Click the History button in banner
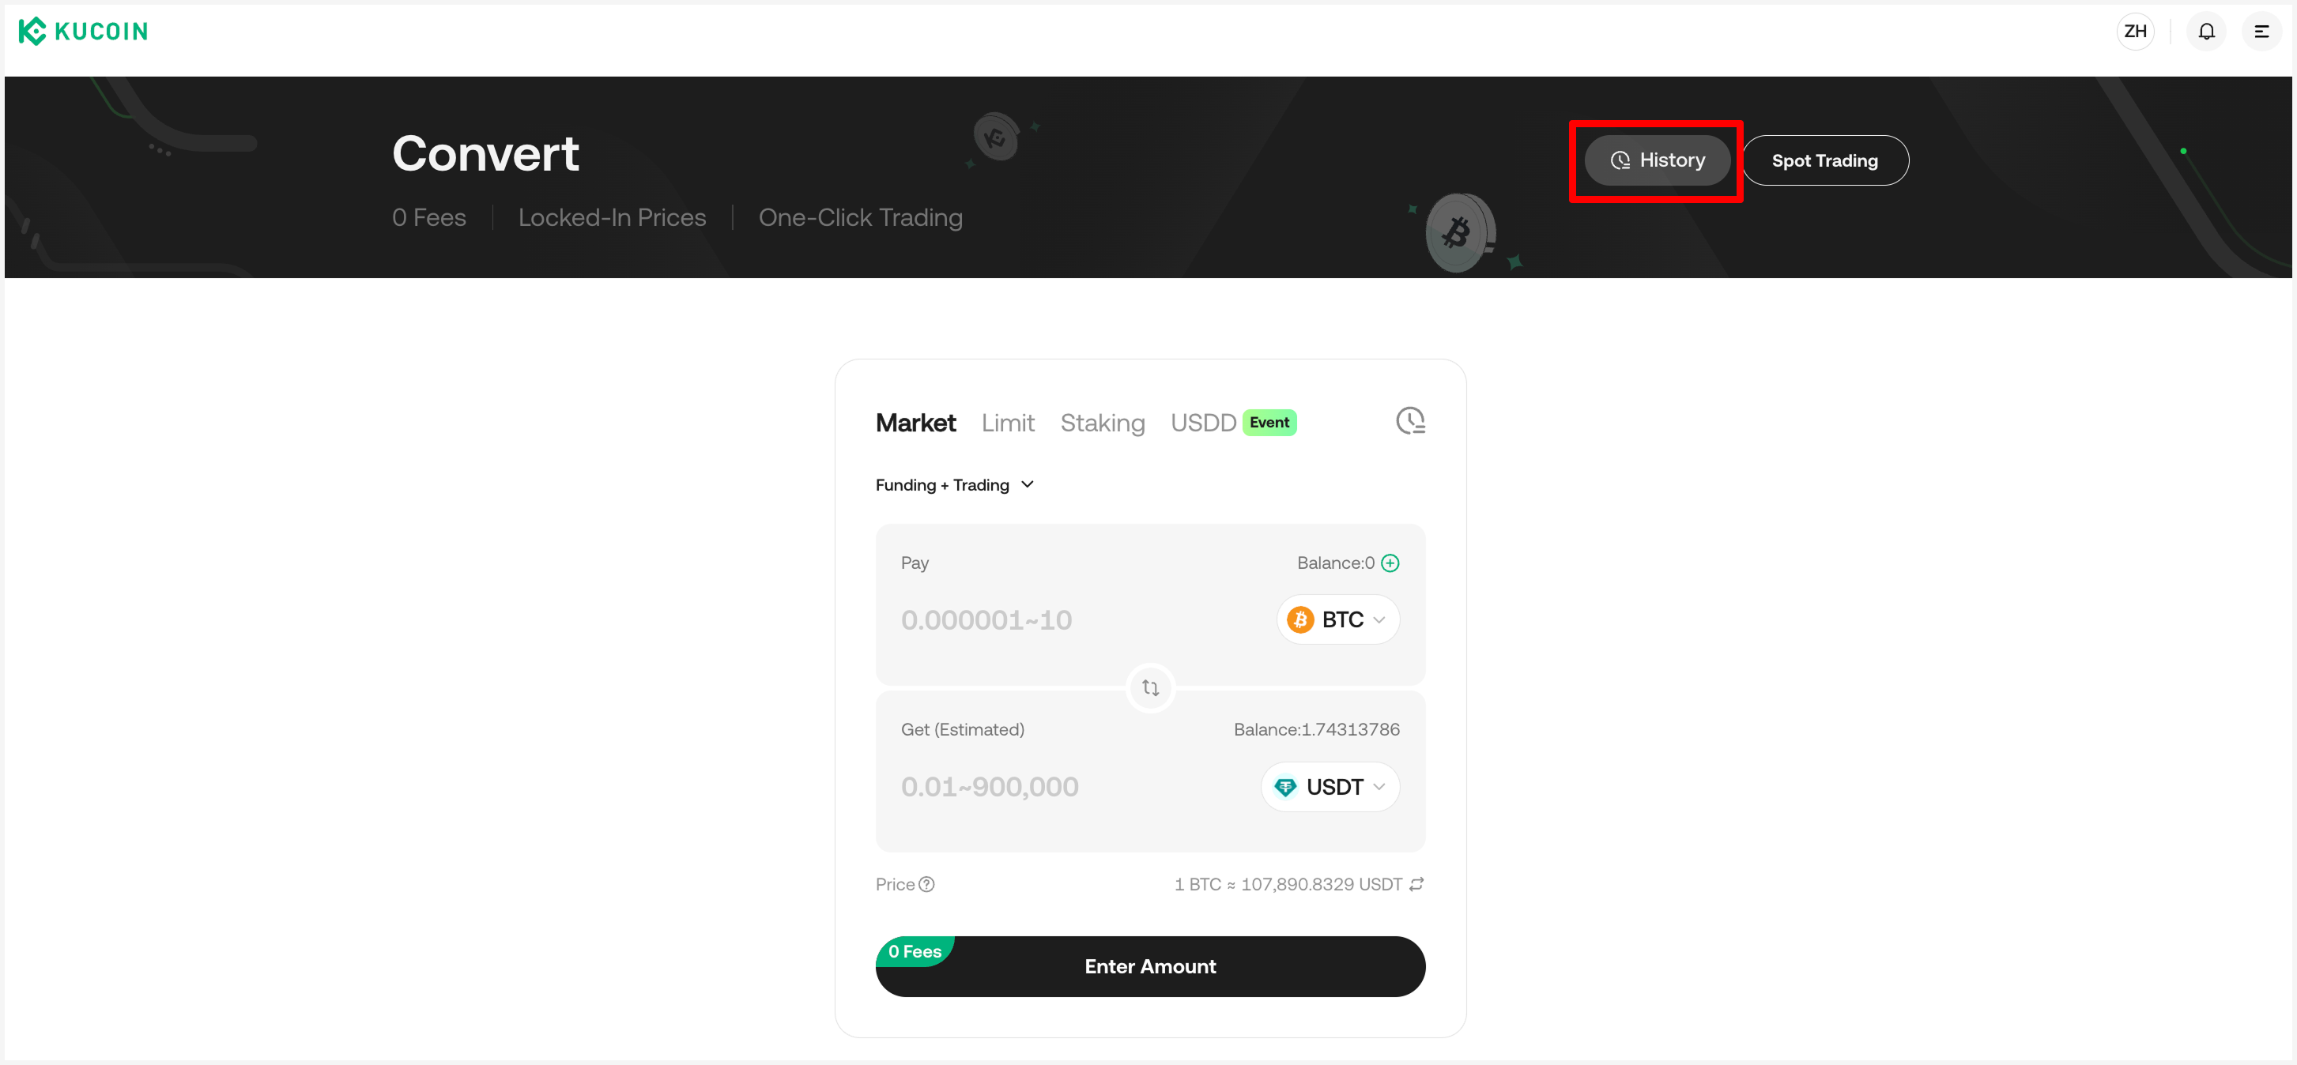The width and height of the screenshot is (2297, 1065). pyautogui.click(x=1656, y=160)
